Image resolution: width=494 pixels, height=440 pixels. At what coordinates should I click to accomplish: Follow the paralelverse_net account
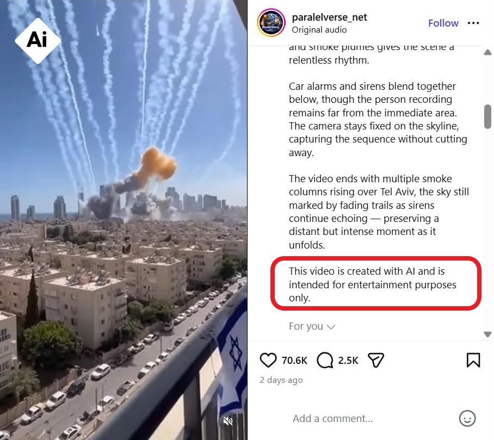click(443, 23)
